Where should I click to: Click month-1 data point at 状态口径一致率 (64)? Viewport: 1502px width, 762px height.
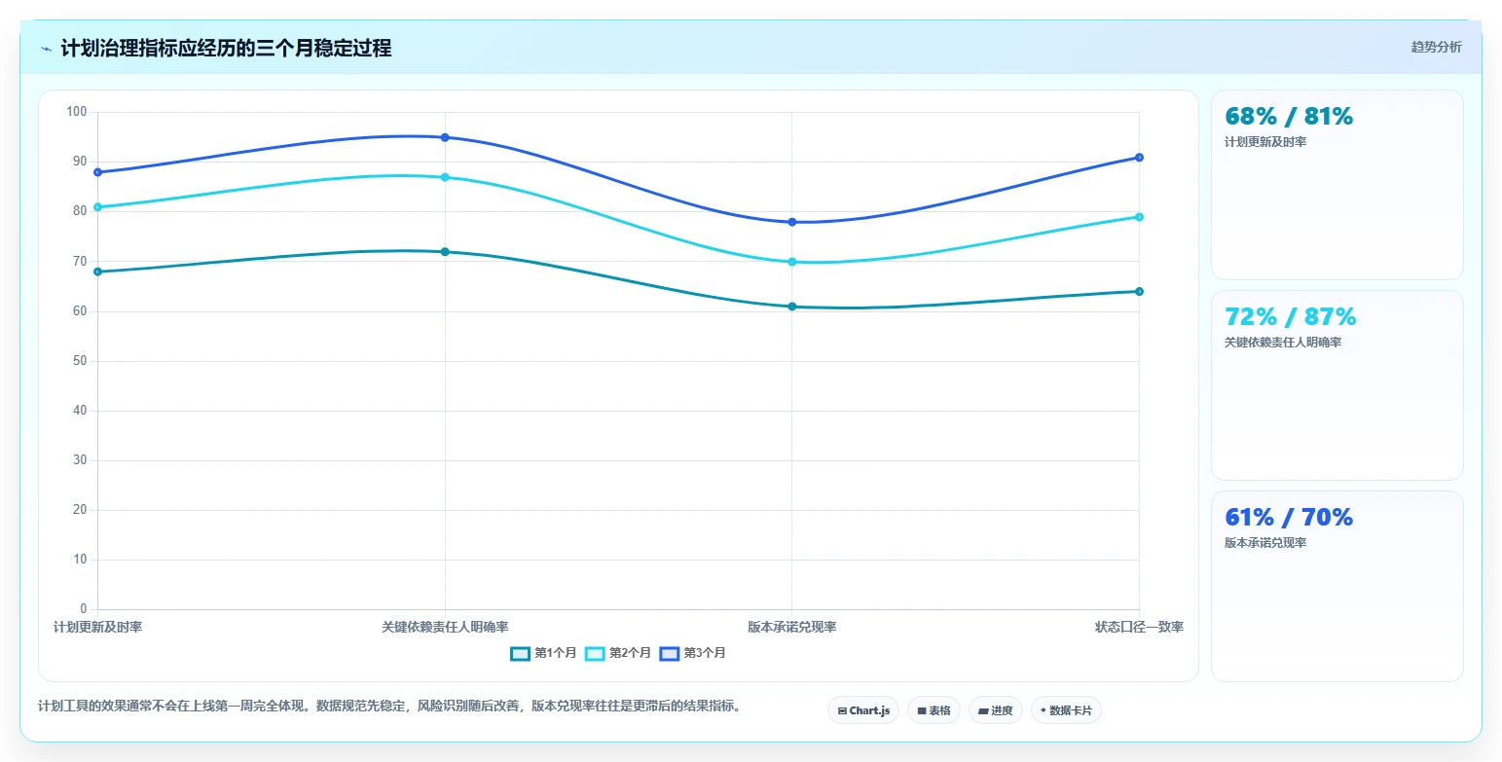pyautogui.click(x=1139, y=291)
